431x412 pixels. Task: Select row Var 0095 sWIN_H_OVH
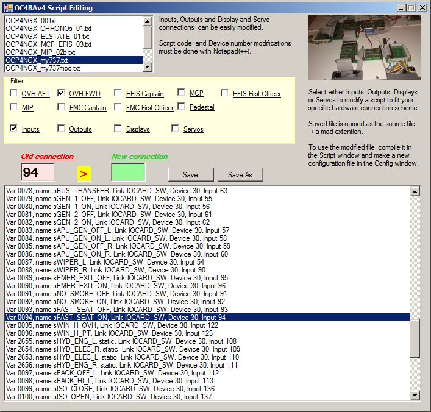(207, 325)
